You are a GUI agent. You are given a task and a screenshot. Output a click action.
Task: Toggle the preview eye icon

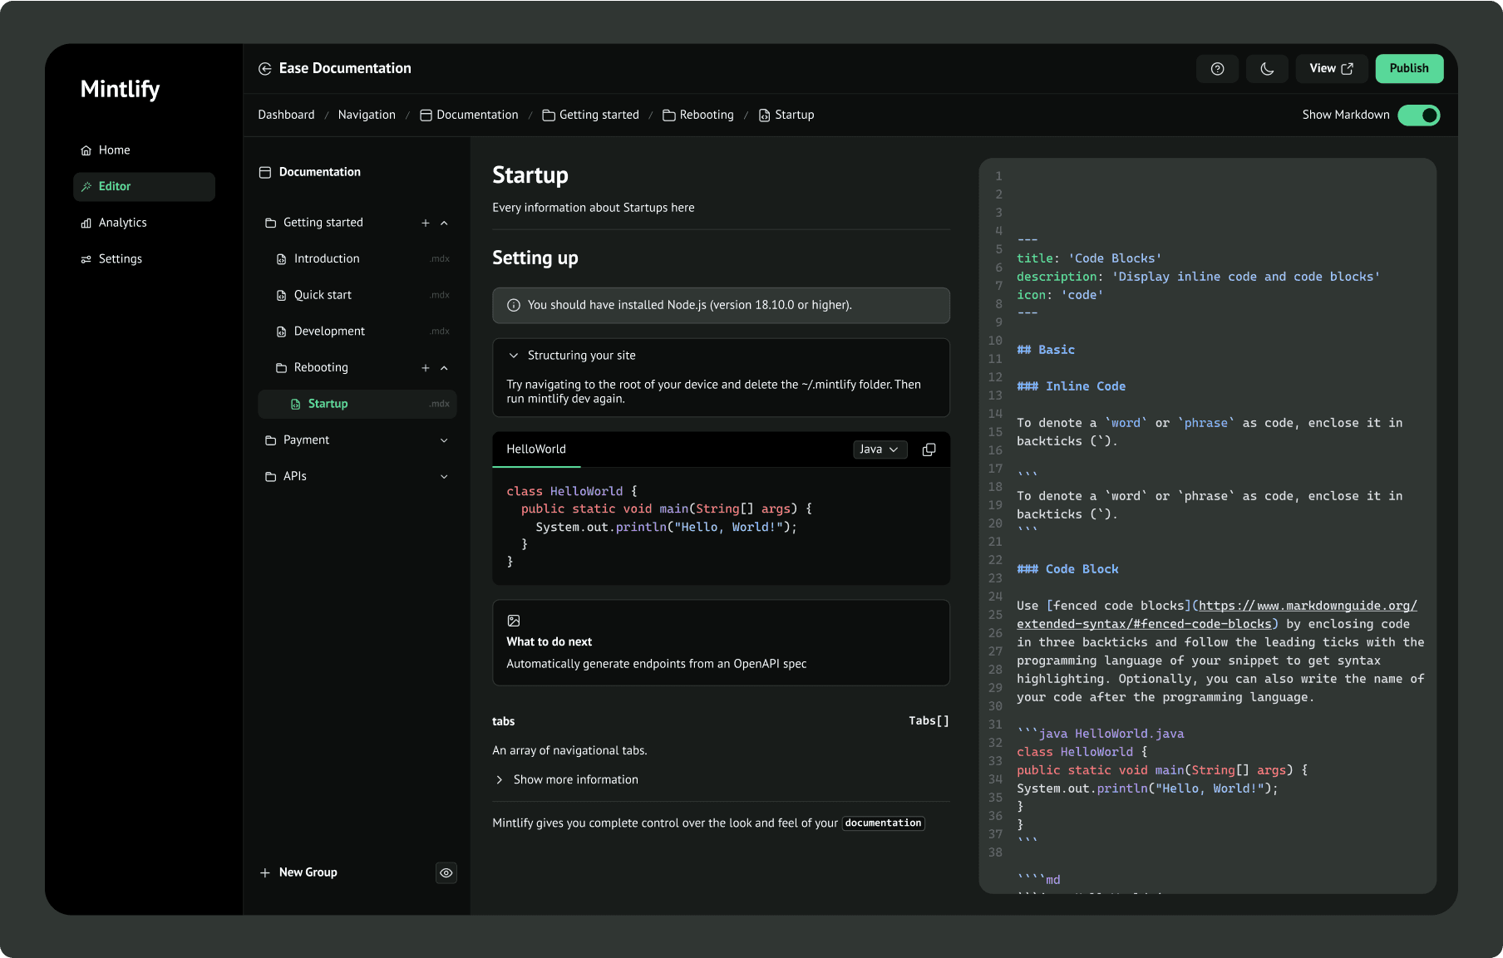coord(446,872)
